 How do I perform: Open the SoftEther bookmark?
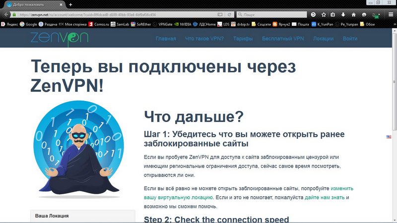(x=141, y=24)
